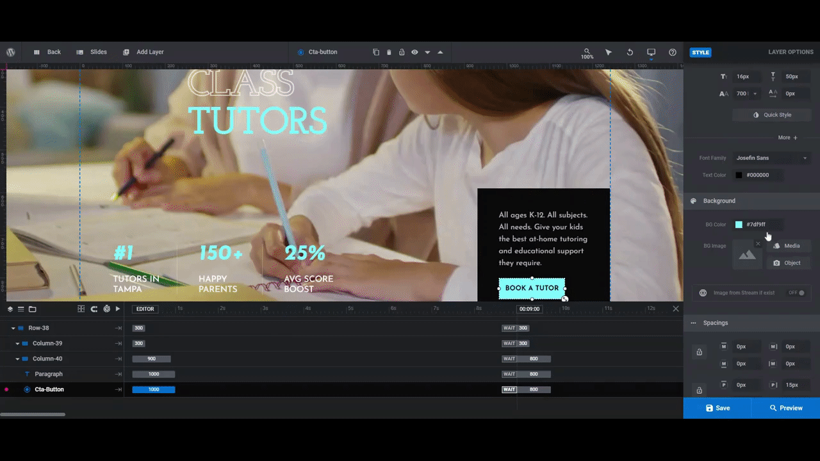Open the Josefin Sans font family dropdown

tap(772, 158)
